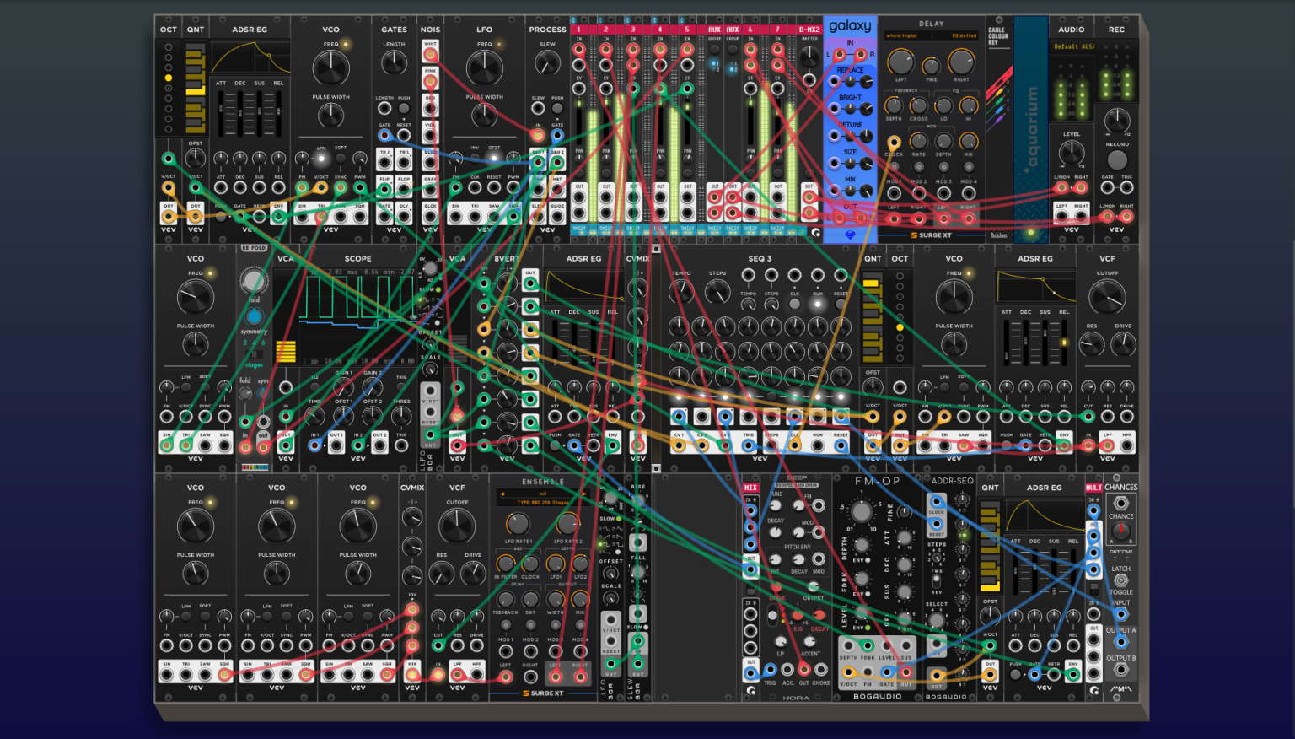
Task: Toggle the LFO module INV switch
Action: (475, 158)
